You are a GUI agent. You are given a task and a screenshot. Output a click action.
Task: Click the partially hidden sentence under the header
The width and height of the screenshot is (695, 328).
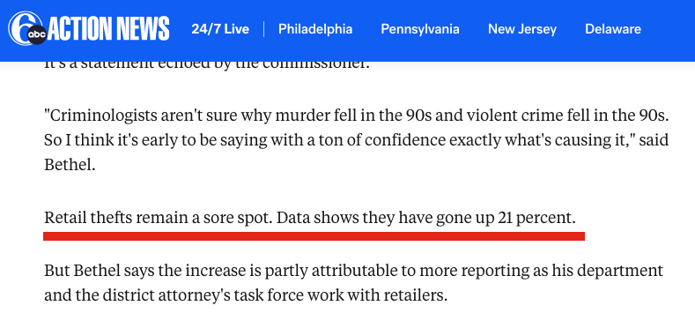tap(207, 66)
